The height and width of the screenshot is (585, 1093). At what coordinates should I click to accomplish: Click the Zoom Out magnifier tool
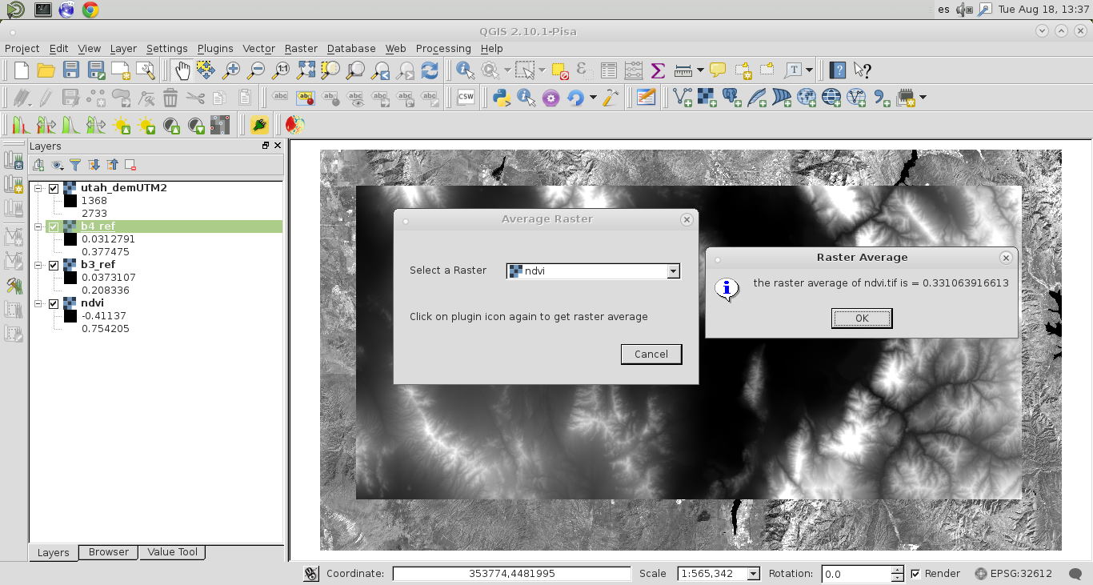(255, 70)
